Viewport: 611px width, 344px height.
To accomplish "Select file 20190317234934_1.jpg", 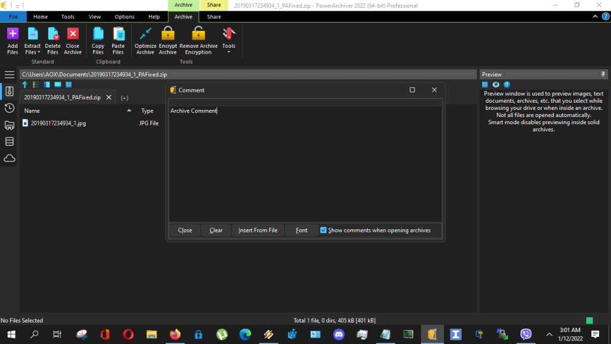I will point(58,123).
